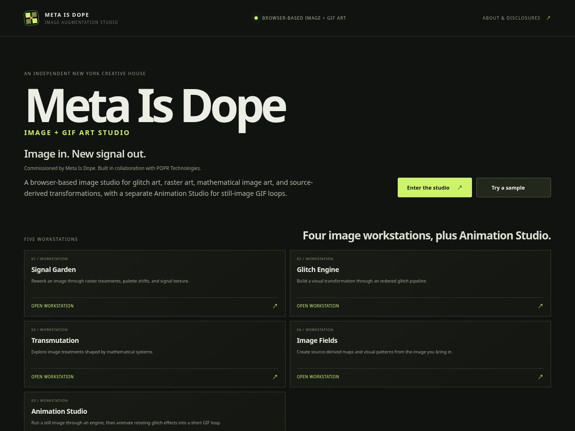The image size is (575, 431).
Task: Click the '05 / WORKSTATION' label
Action: click(50, 401)
